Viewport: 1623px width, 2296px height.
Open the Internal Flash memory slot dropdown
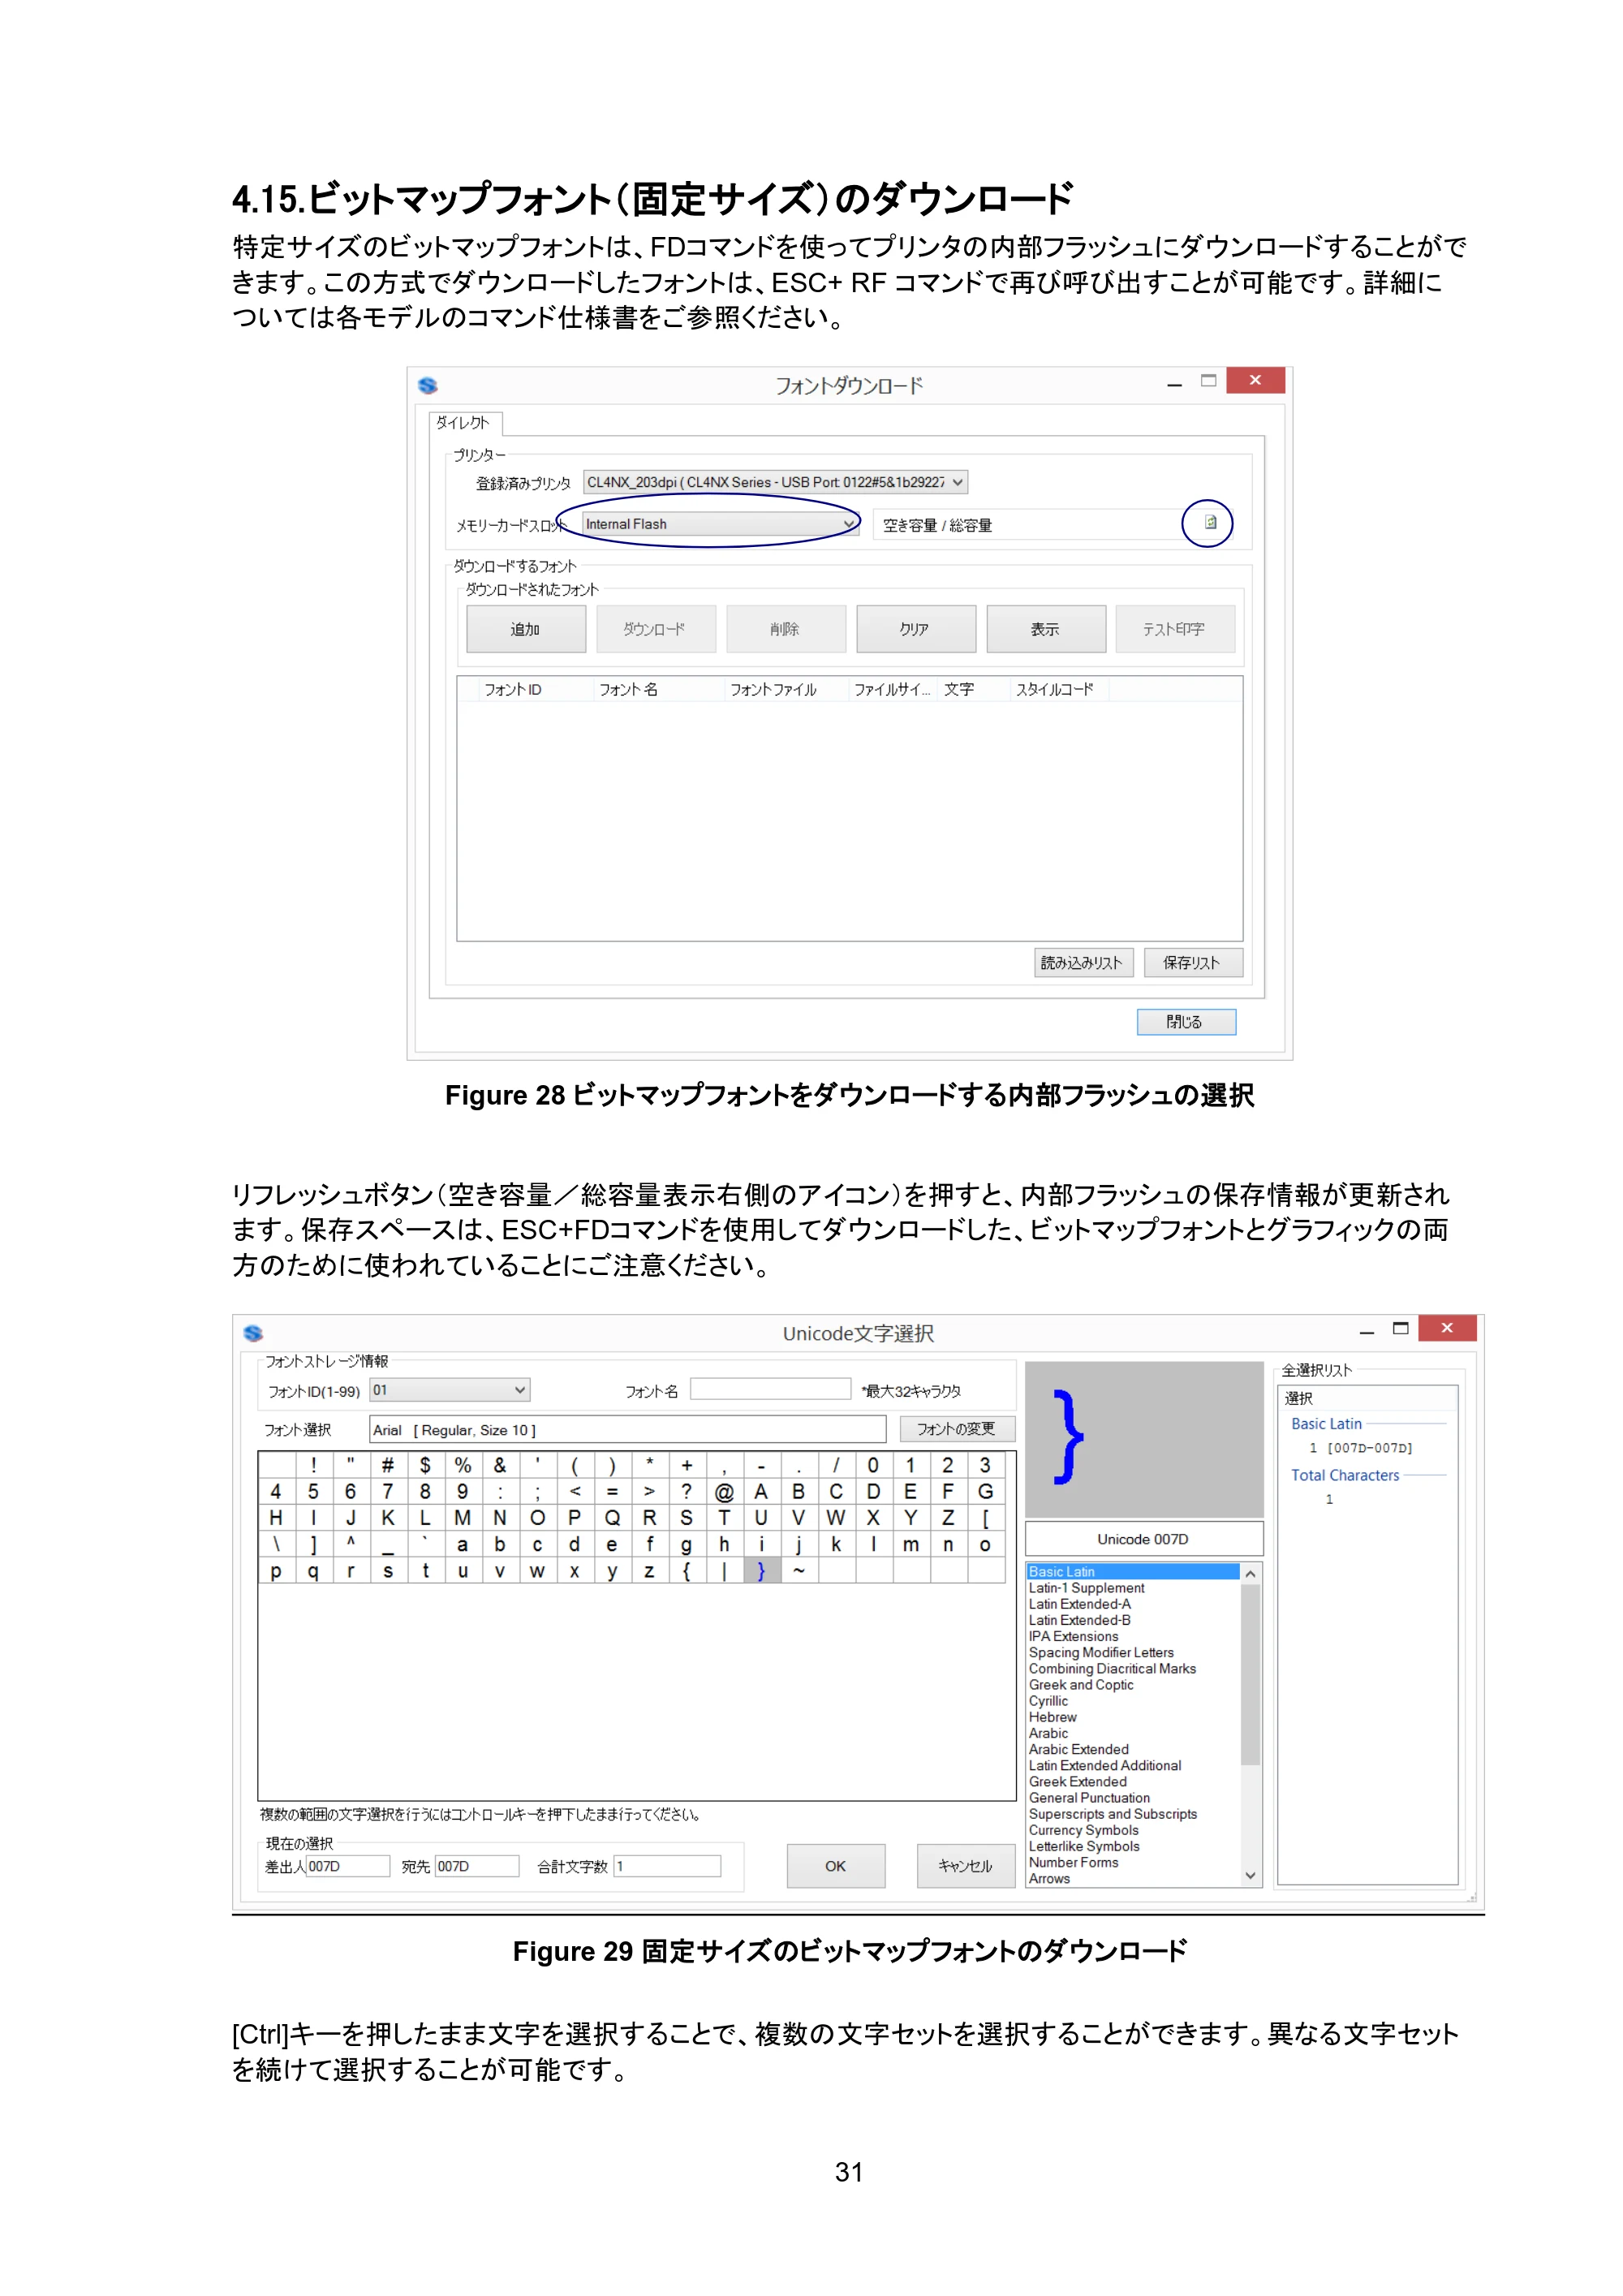pyautogui.click(x=720, y=524)
